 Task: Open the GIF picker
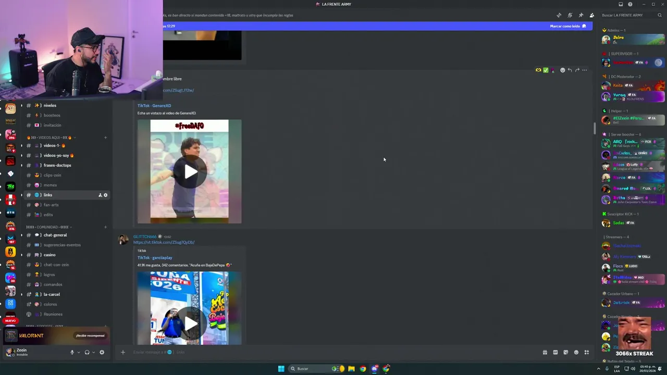click(555, 352)
